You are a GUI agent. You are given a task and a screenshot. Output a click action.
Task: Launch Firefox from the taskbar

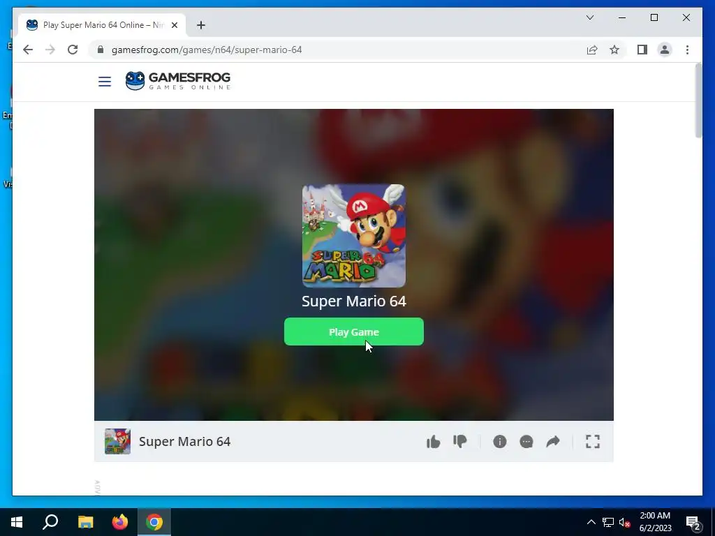pos(120,522)
